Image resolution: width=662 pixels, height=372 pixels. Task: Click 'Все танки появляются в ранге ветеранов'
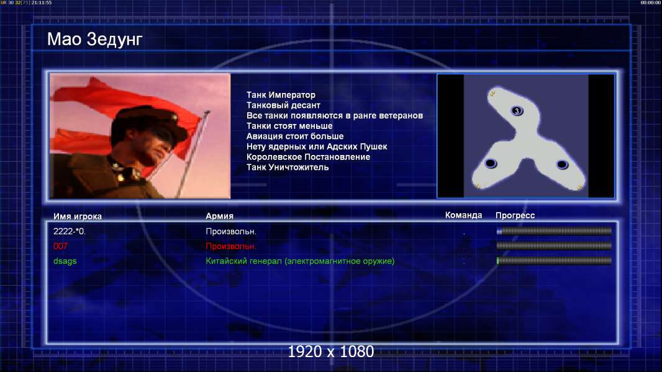(334, 115)
